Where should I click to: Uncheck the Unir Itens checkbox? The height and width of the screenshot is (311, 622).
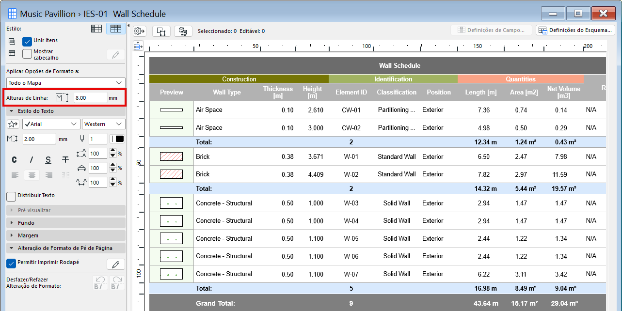coord(27,41)
